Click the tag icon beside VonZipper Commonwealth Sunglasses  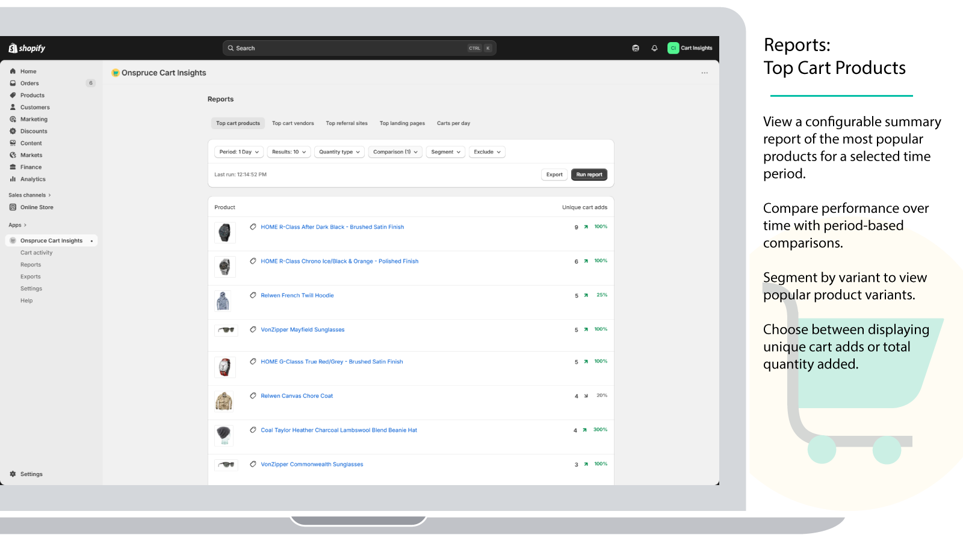(253, 464)
